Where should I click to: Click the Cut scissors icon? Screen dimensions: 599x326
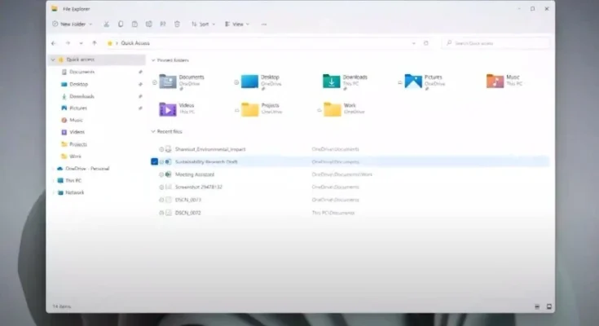(106, 24)
